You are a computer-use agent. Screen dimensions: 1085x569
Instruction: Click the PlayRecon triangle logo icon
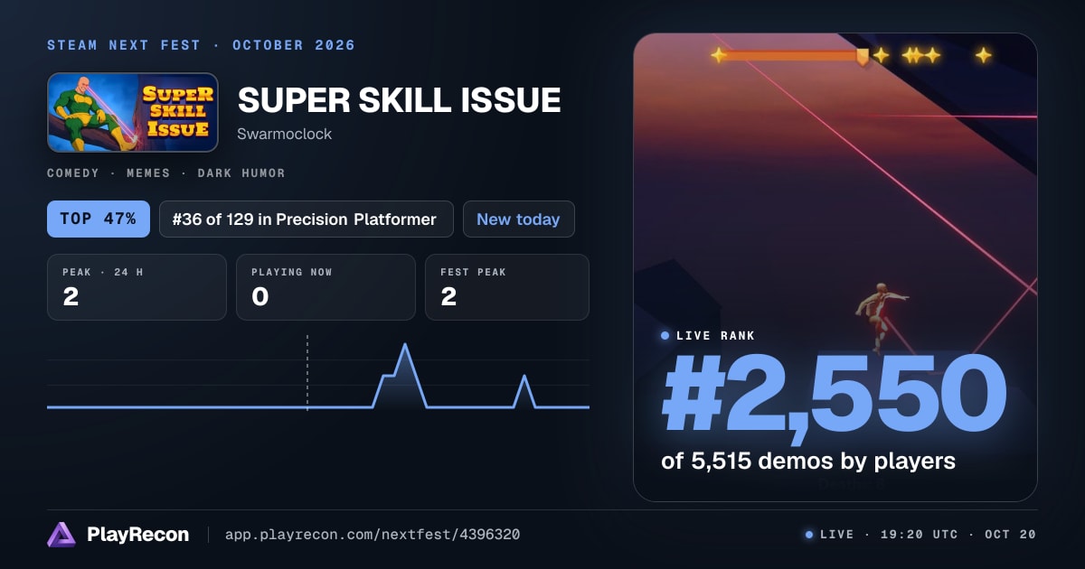pyautogui.click(x=61, y=535)
